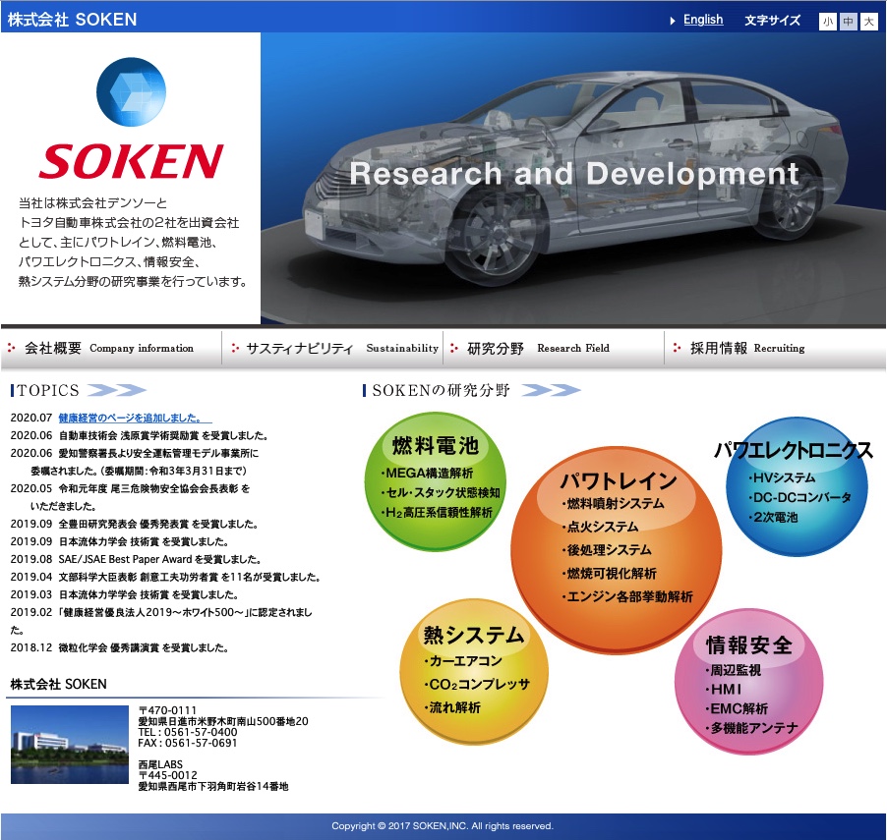Image resolution: width=887 pixels, height=840 pixels.
Task: Click the Research and Development car banner
Action: point(573,178)
